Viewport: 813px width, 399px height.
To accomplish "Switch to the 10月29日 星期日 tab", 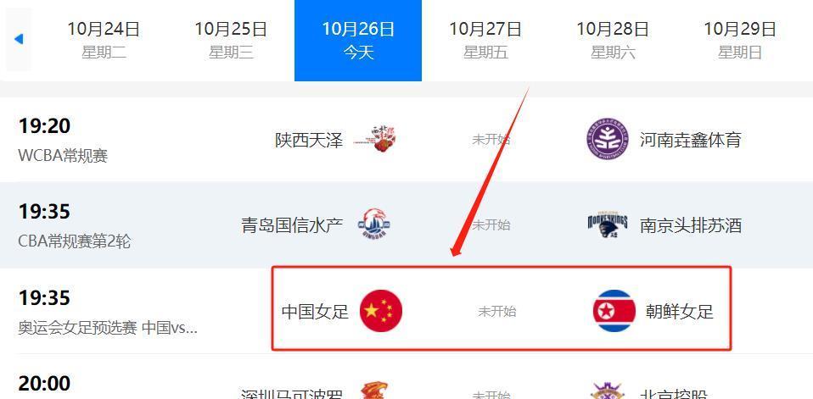I will pos(739,39).
